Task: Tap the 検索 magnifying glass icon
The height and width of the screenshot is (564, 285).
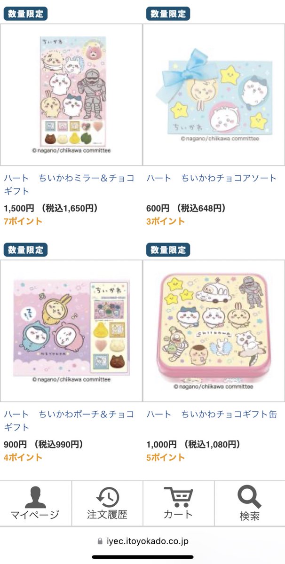Action: [249, 497]
